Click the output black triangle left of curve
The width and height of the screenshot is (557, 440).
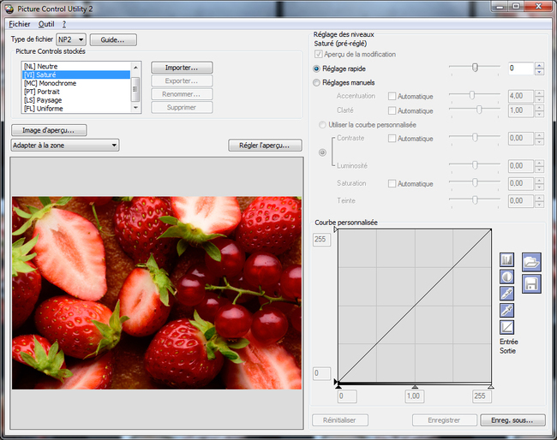tap(335, 382)
